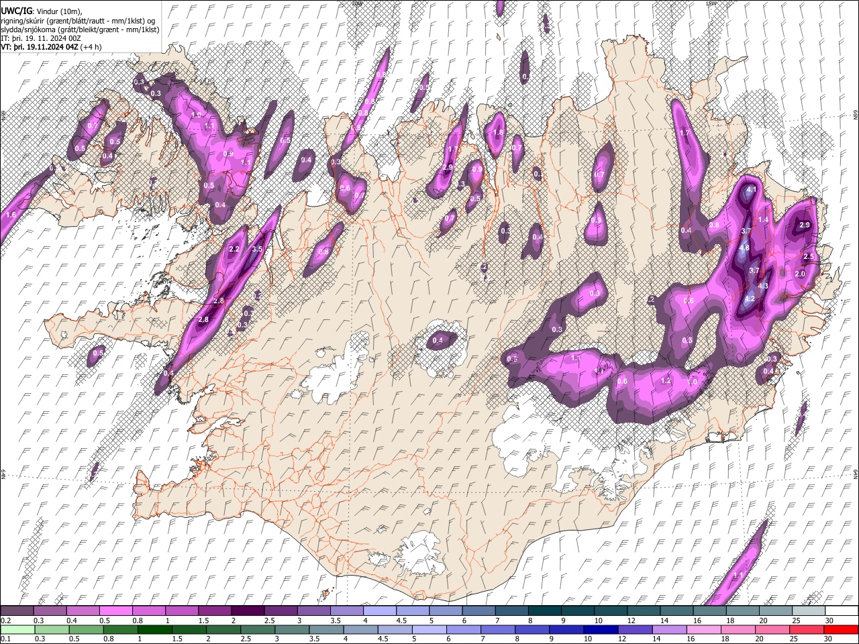Click the 2.2 snowfall value on map

(x=234, y=250)
